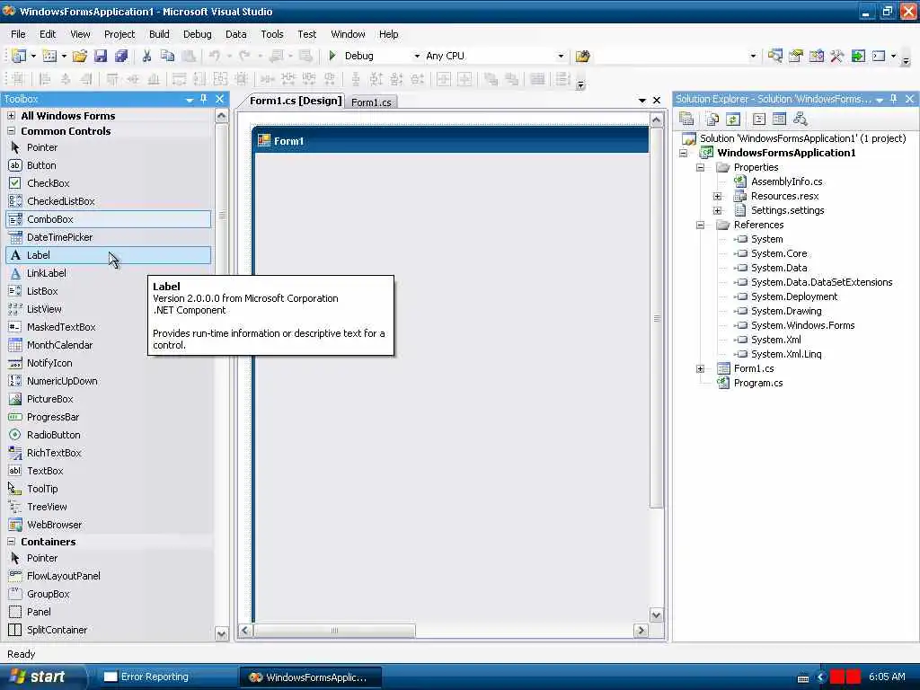Collapse the Containers toolbox group
Viewport: 920px width, 690px height.
[11, 542]
